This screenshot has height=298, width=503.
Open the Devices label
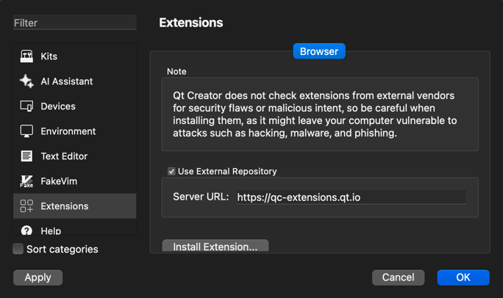(58, 106)
